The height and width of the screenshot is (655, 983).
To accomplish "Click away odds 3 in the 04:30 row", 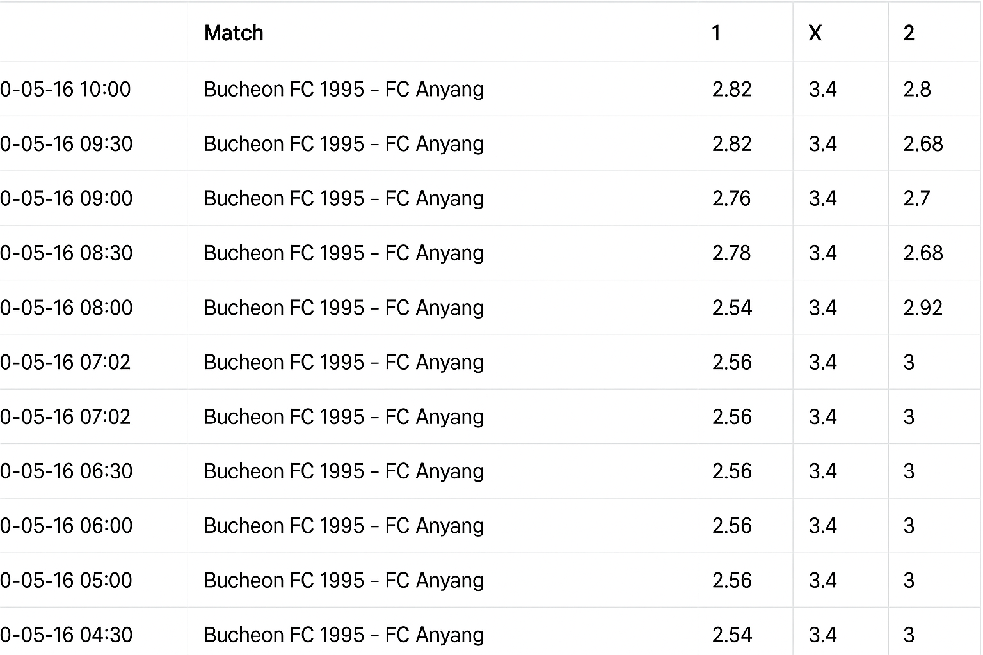I will pos(909,635).
